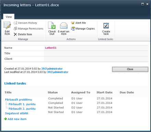Screen dimensions: 151x132
Task: Check Out the document
Action: (52, 28)
